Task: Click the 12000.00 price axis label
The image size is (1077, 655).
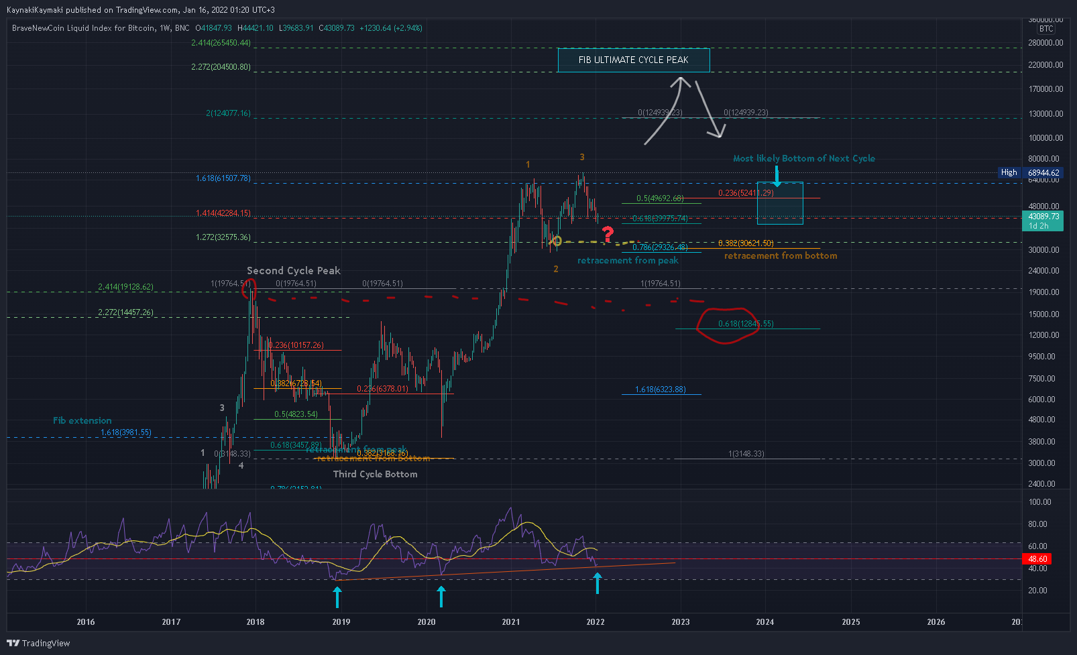Action: pos(1043,335)
